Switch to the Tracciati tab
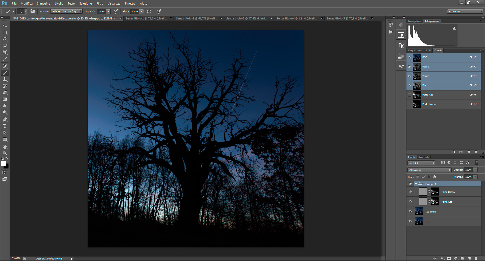The width and height of the screenshot is (485, 261). coord(423,157)
